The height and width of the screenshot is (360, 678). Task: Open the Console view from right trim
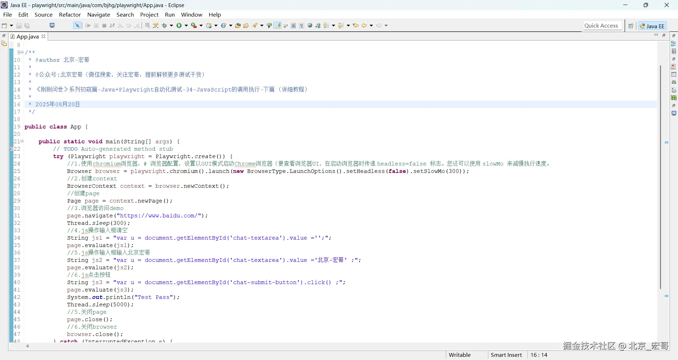[x=674, y=113]
